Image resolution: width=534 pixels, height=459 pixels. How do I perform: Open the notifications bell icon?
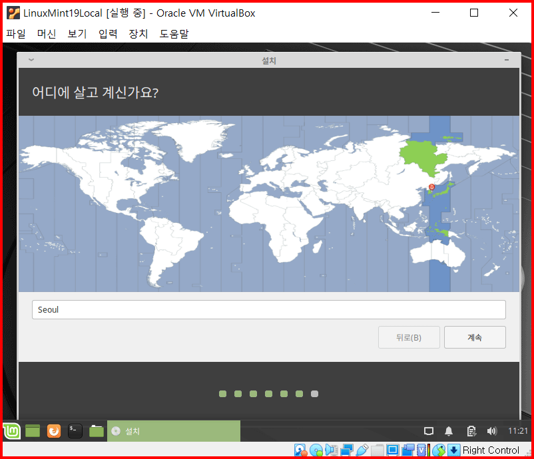point(449,432)
